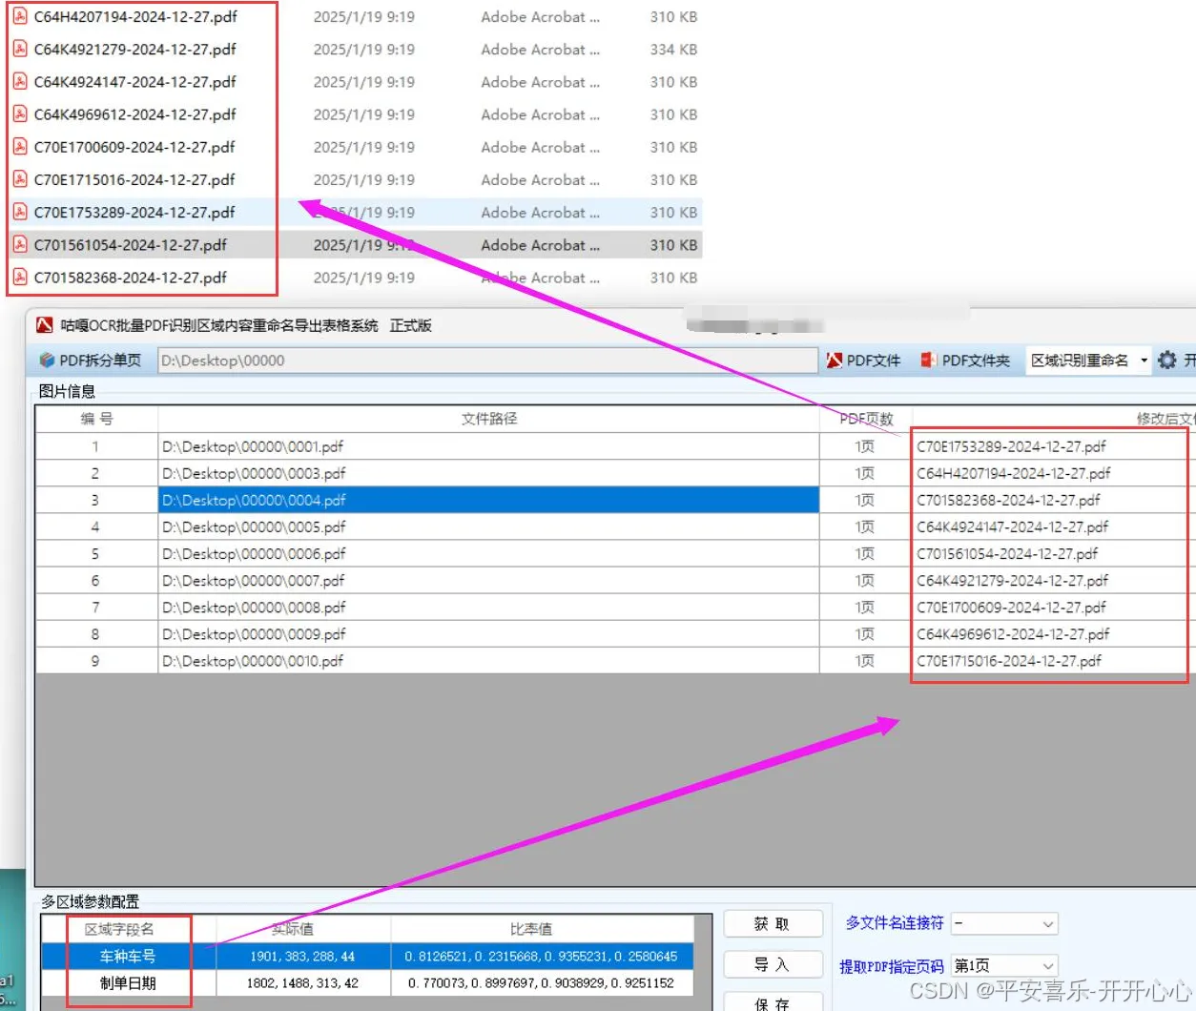The height and width of the screenshot is (1011, 1196).
Task: Select the D:\Desktop\00000\0006.pdf path cell
Action: 488,553
